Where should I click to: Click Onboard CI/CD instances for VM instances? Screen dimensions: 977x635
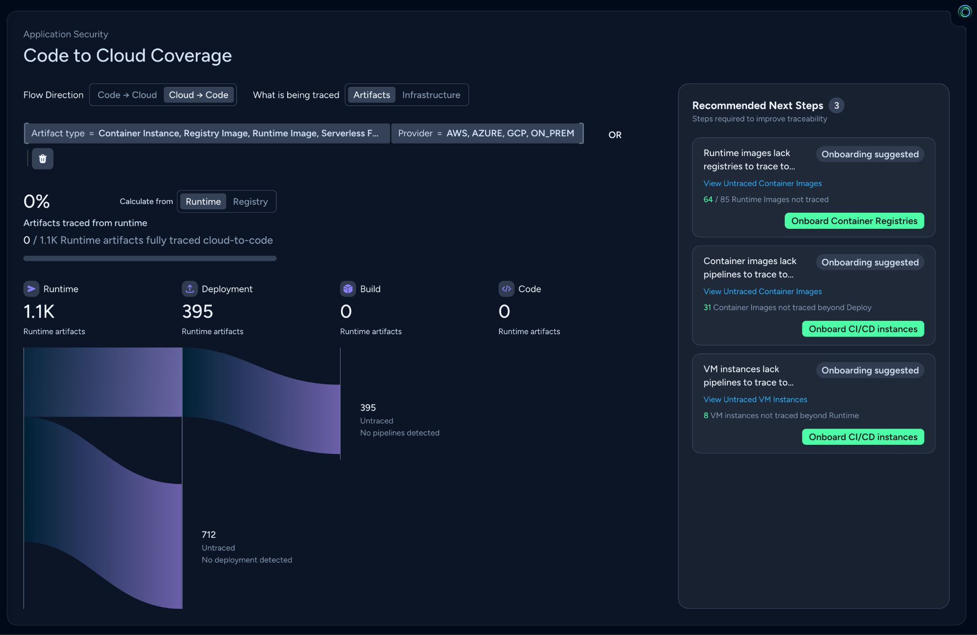(863, 437)
